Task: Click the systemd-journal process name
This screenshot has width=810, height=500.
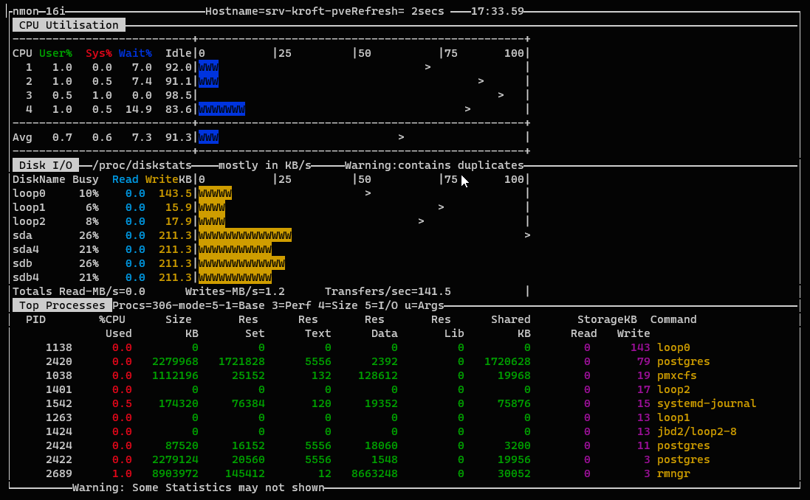Action: [x=707, y=403]
